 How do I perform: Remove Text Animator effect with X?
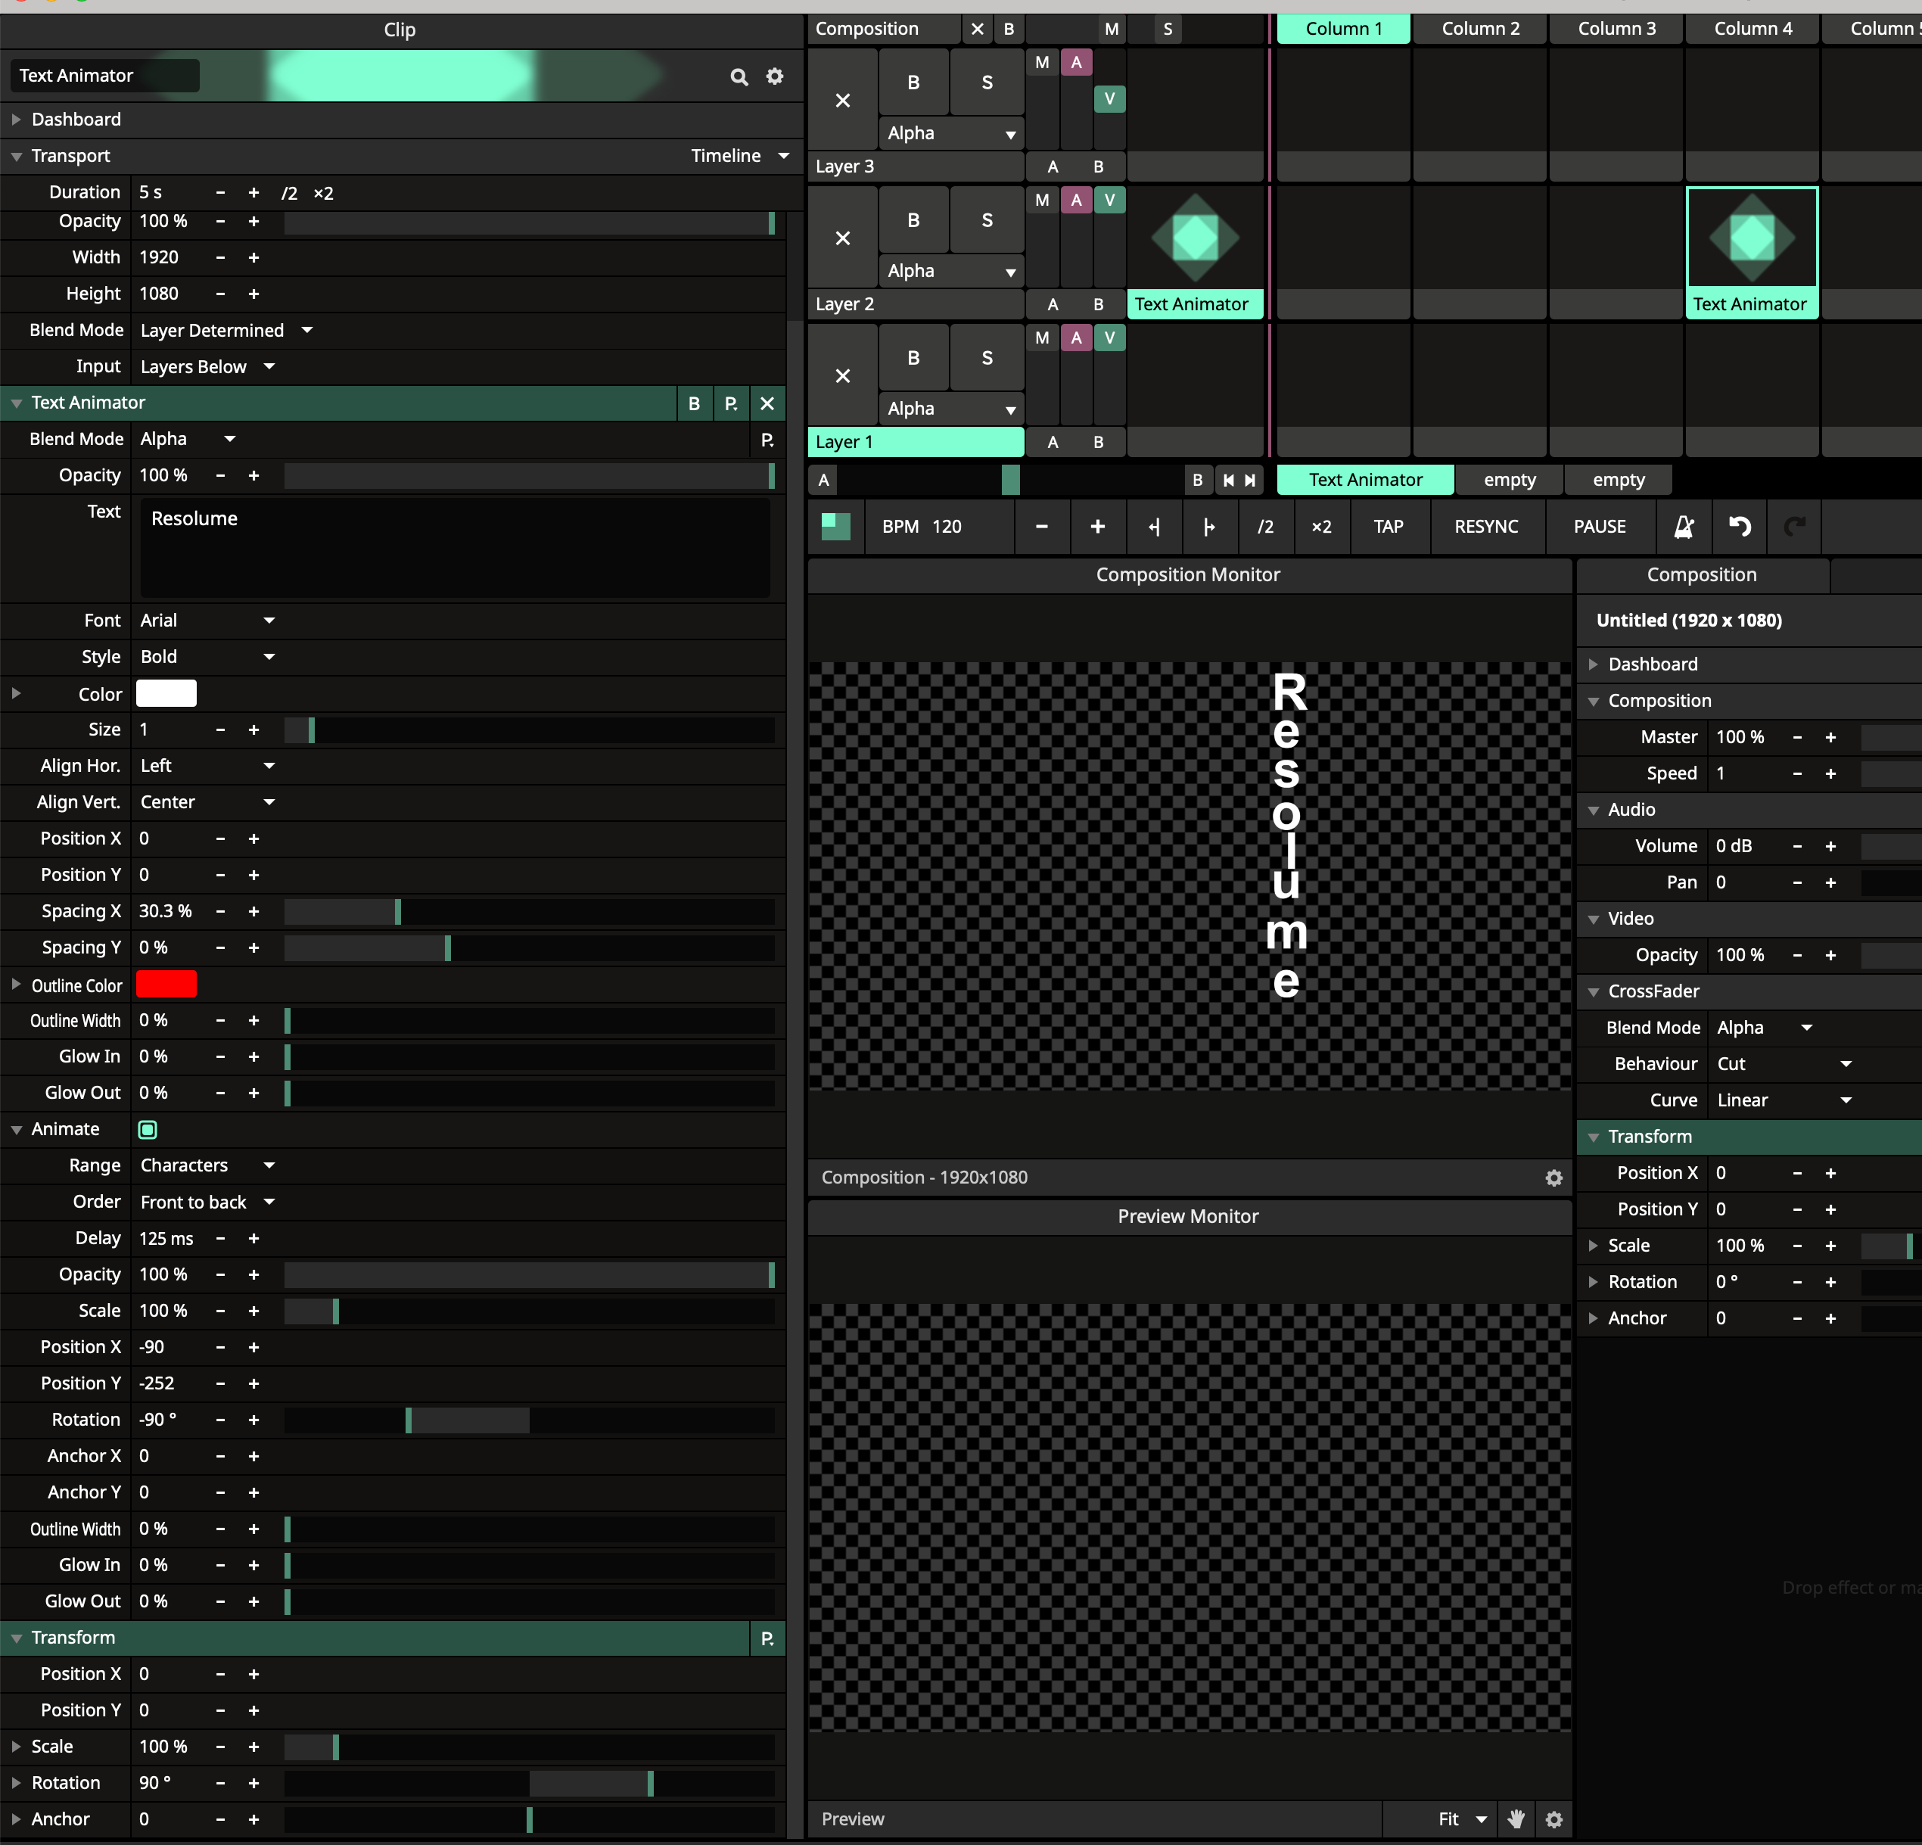[x=767, y=403]
